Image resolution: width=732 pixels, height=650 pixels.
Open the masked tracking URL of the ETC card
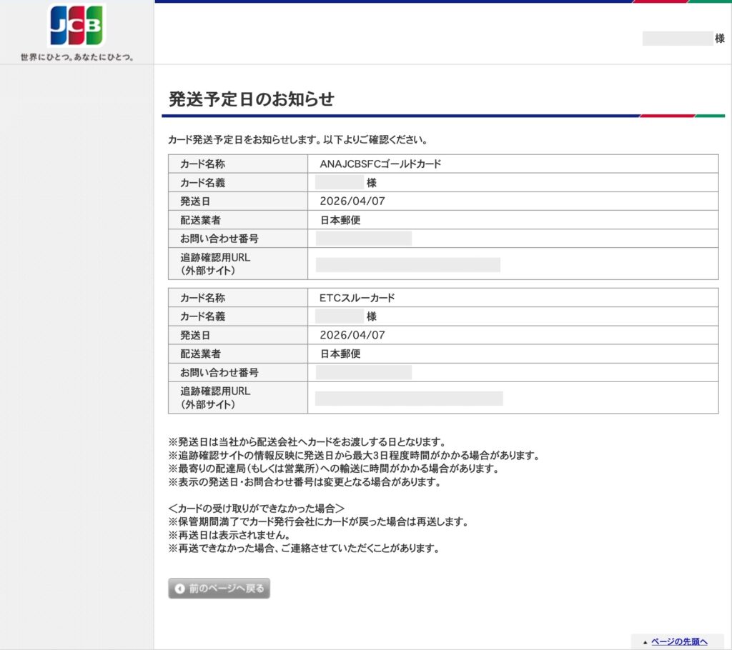pyautogui.click(x=409, y=399)
